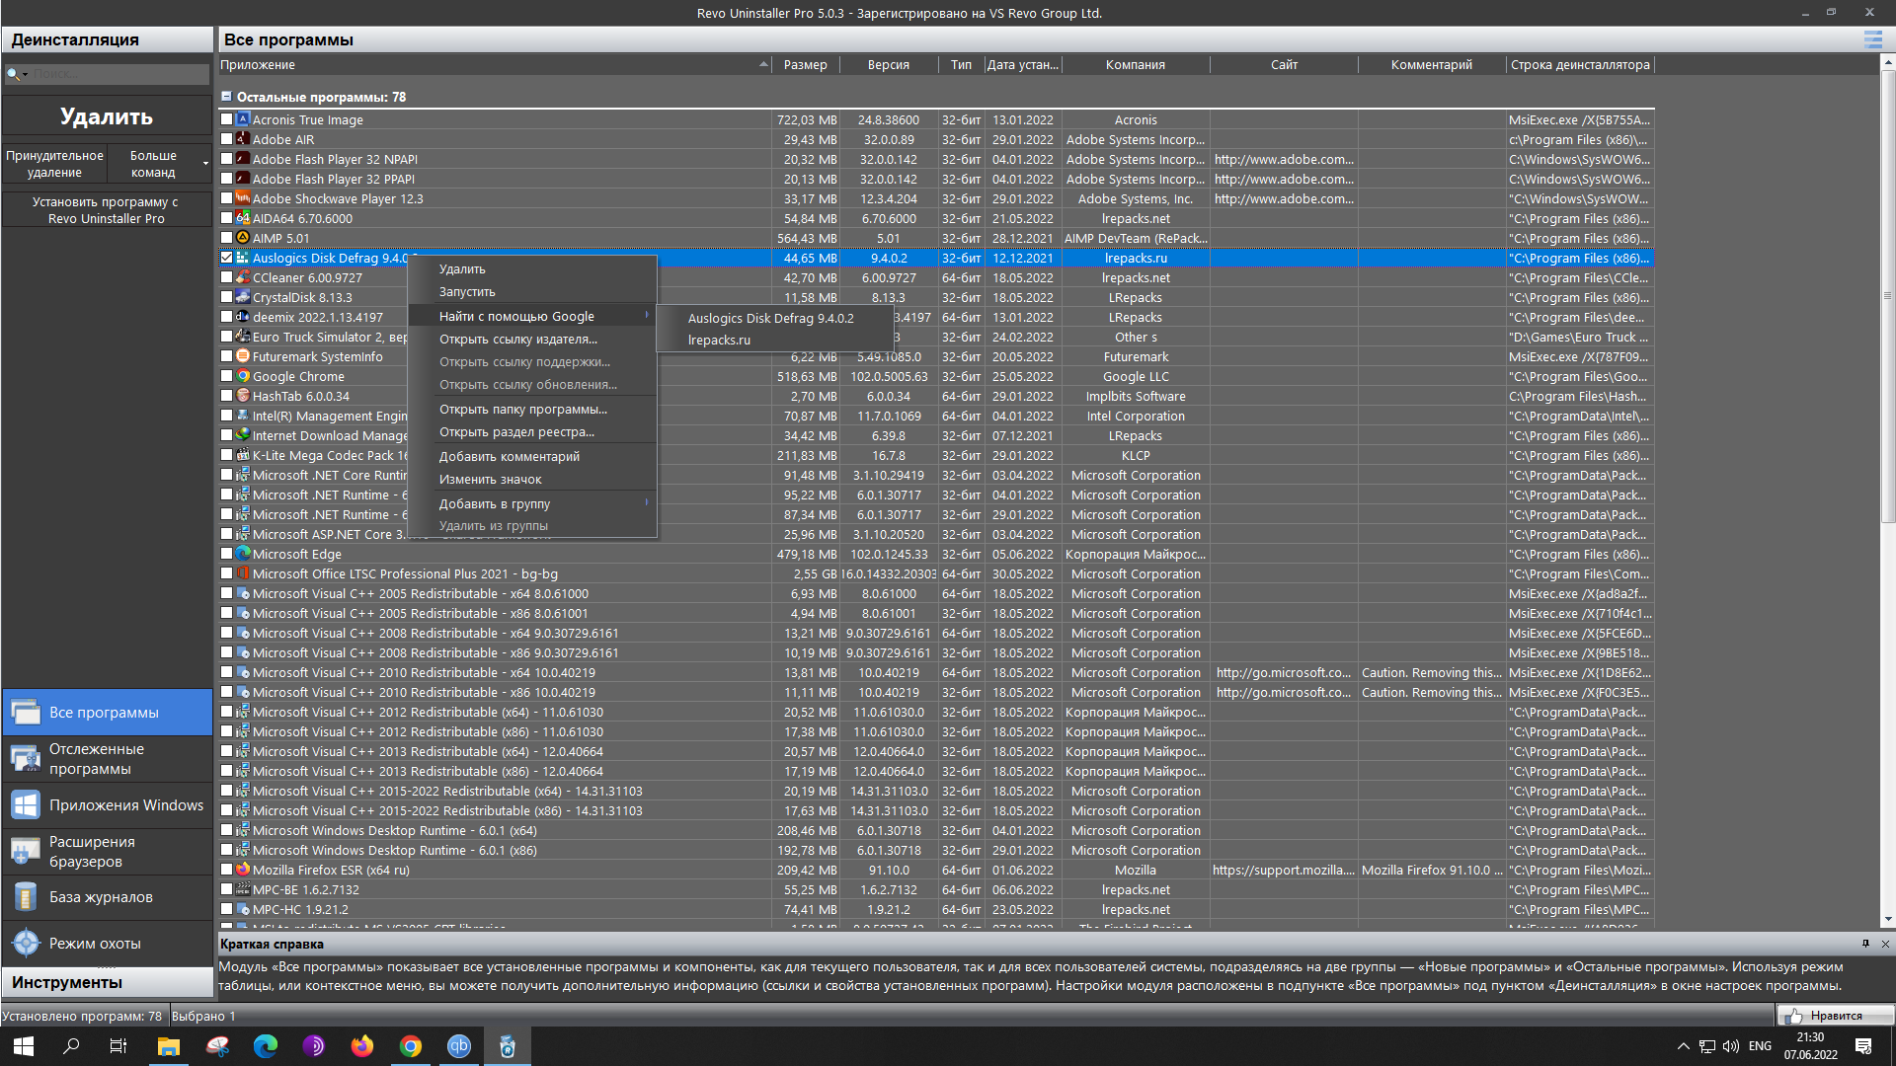Viewport: 1896px width, 1066px height.
Task: Open All Programs sidebar icon
Action: point(26,713)
